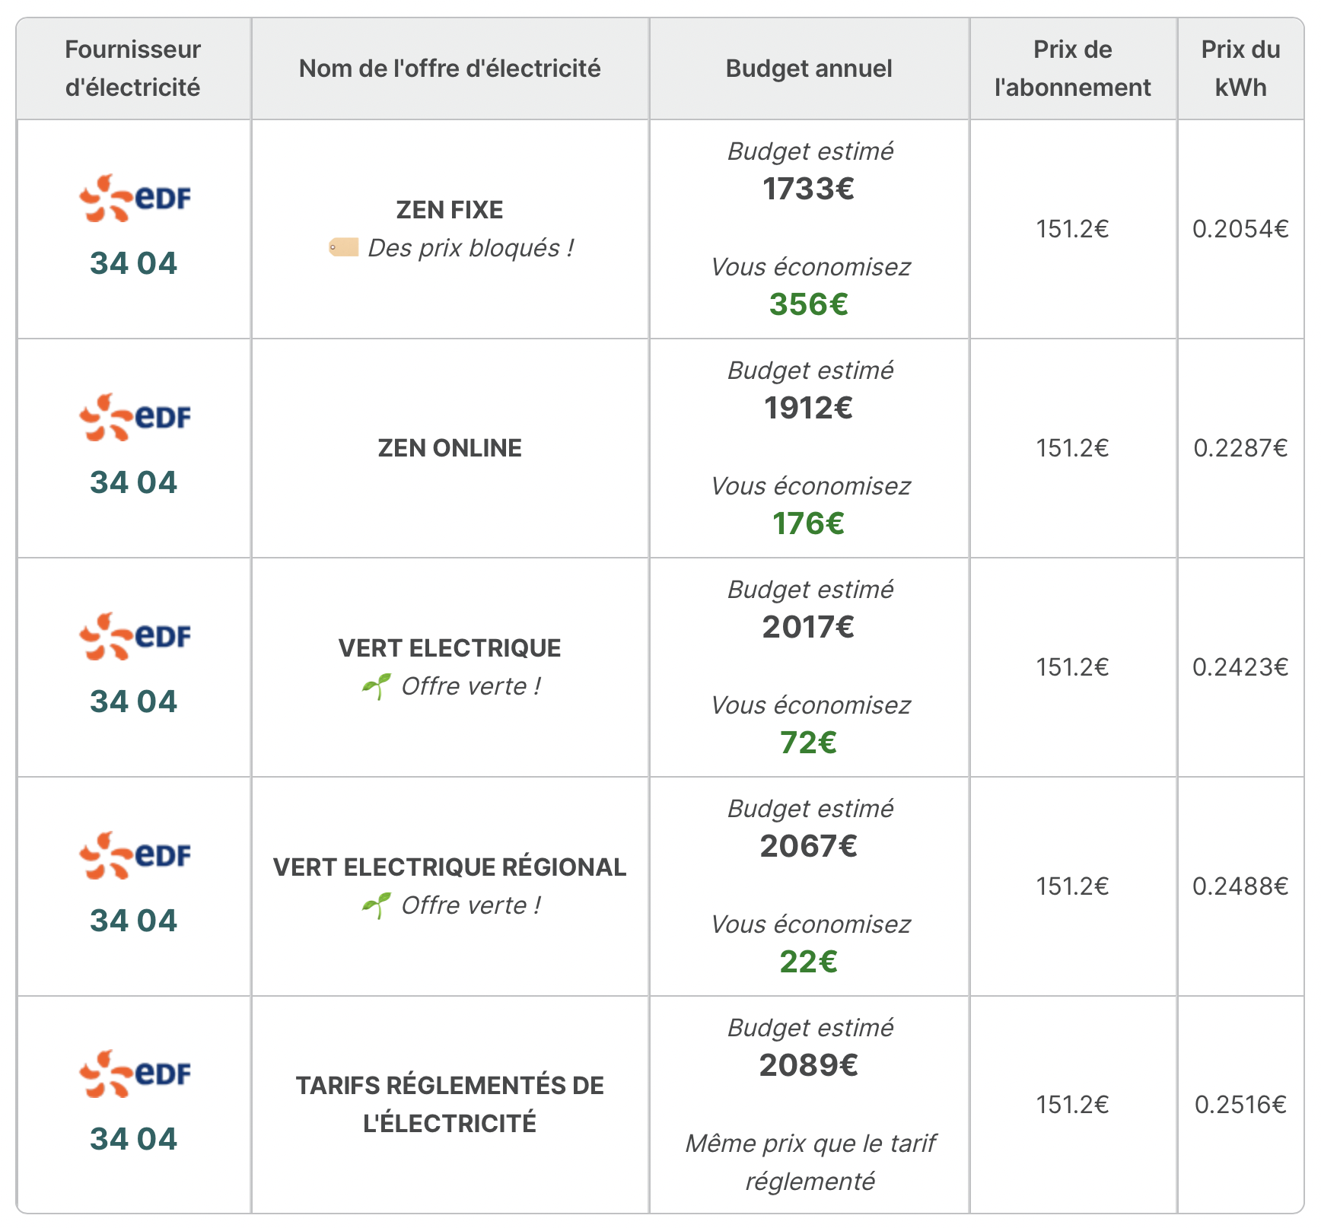The image size is (1321, 1228).
Task: Click the 'Des prix bloqués !' text
Action: click(471, 248)
